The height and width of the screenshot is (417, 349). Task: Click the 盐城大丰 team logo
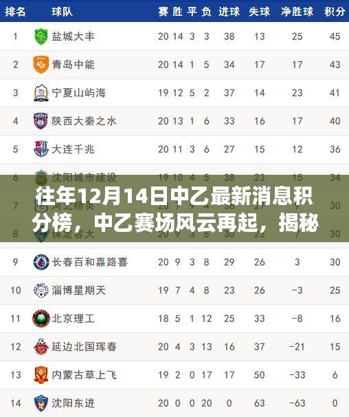coord(41,36)
